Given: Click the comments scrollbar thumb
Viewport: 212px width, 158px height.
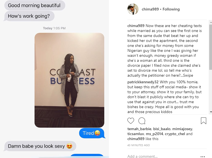Looking at the screenshot, I should pyautogui.click(x=211, y=47).
